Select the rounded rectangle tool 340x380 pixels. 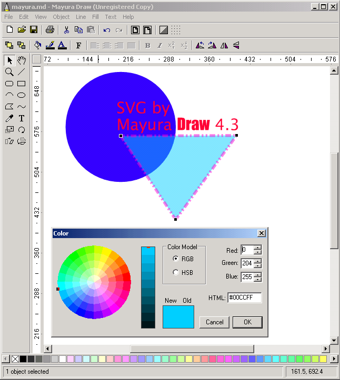pos(9,84)
